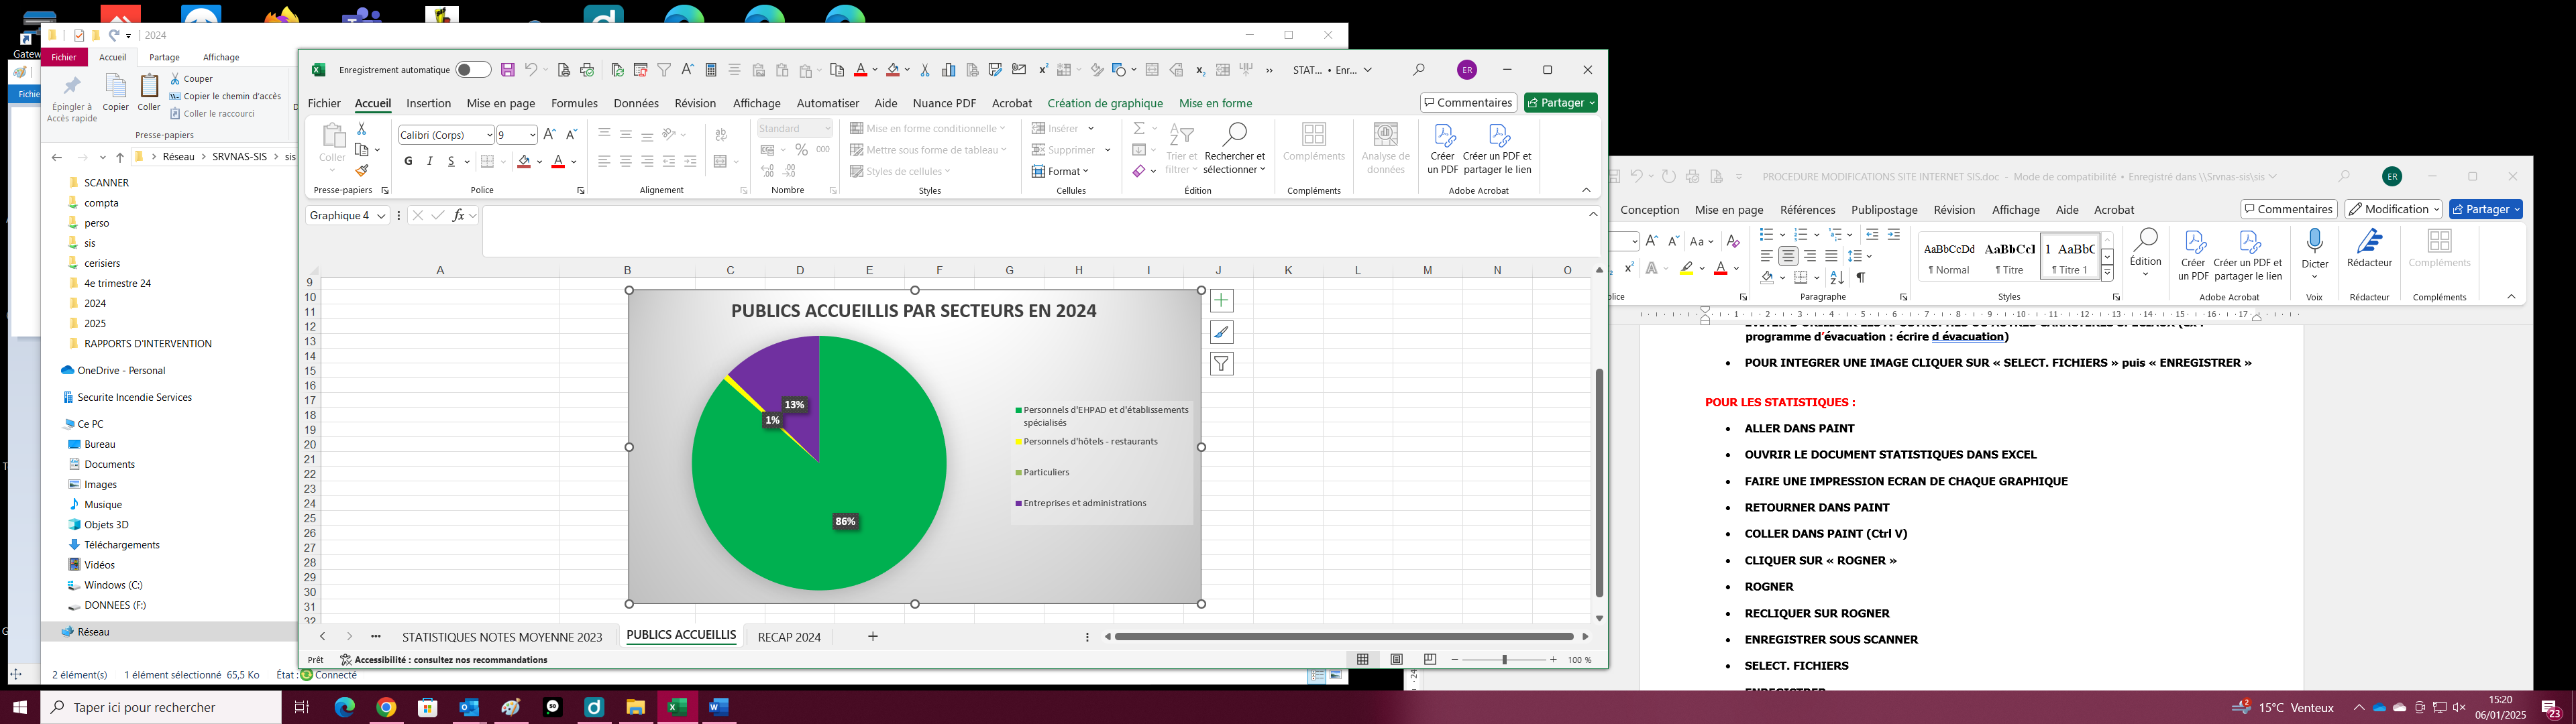Click the fill color bucket swatch in Excel

coord(524,162)
